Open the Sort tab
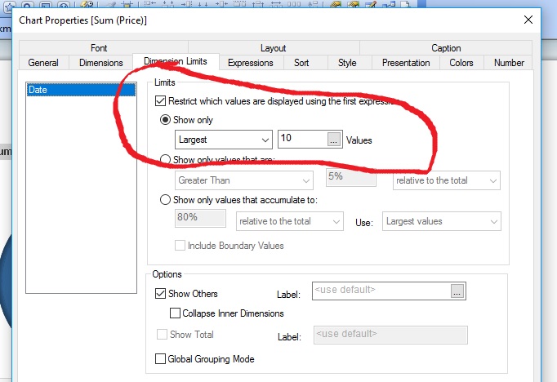The image size is (557, 382). point(301,63)
